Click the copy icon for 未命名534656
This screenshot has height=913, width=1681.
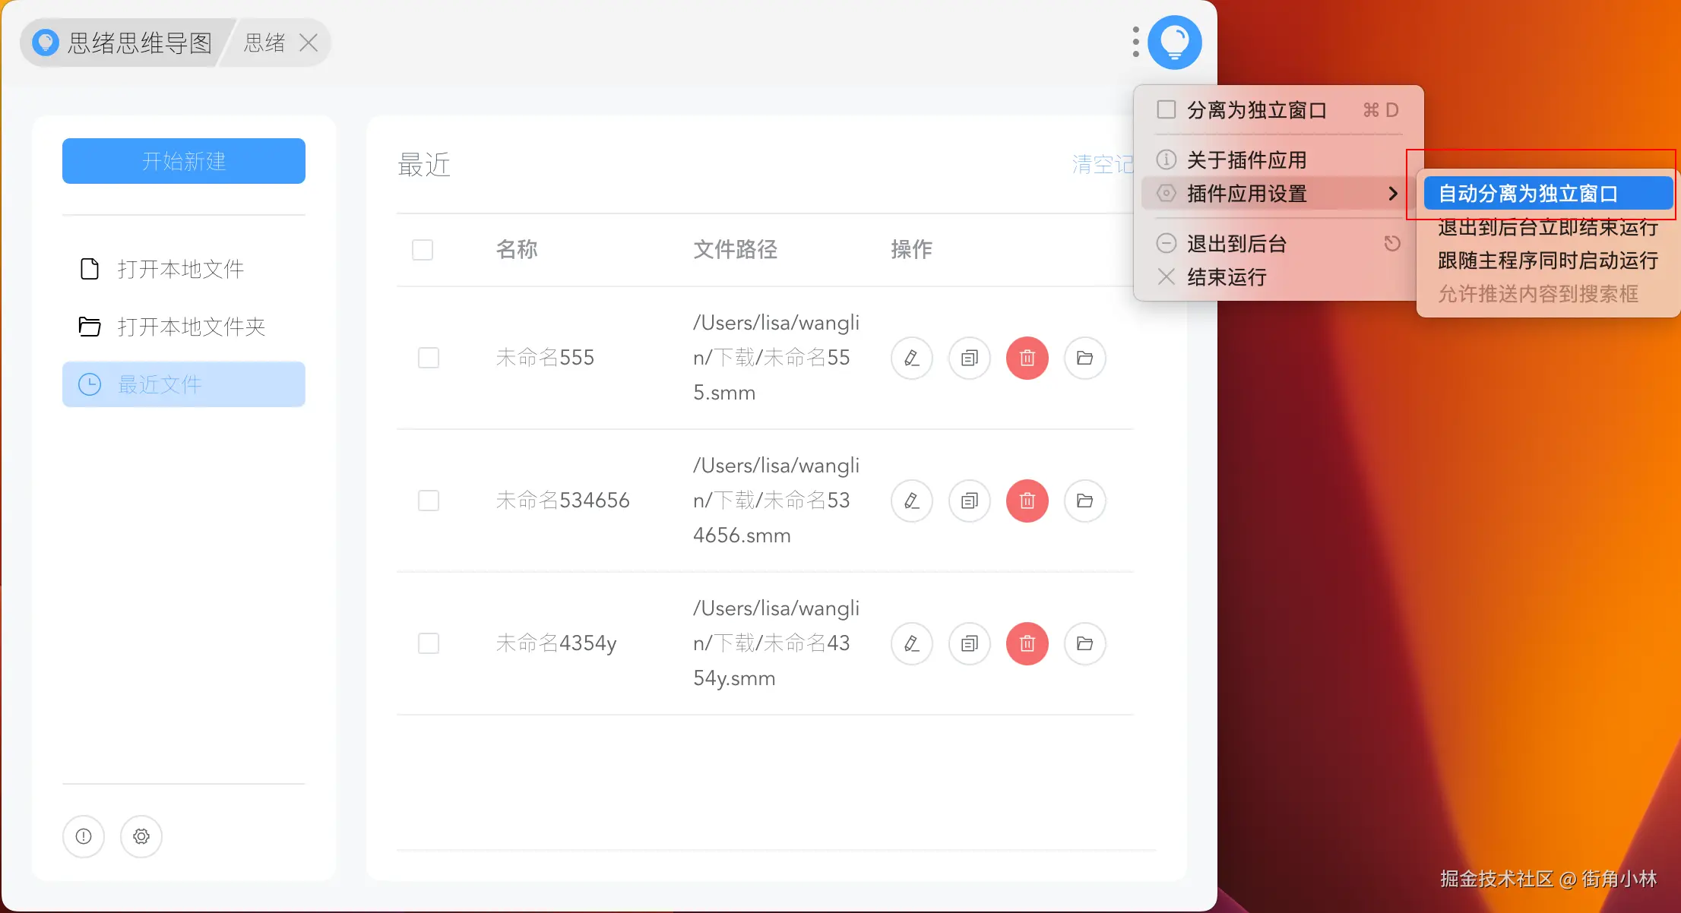[969, 501]
